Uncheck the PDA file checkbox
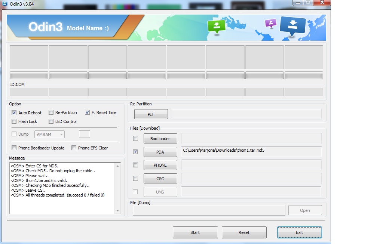 pyautogui.click(x=136, y=152)
